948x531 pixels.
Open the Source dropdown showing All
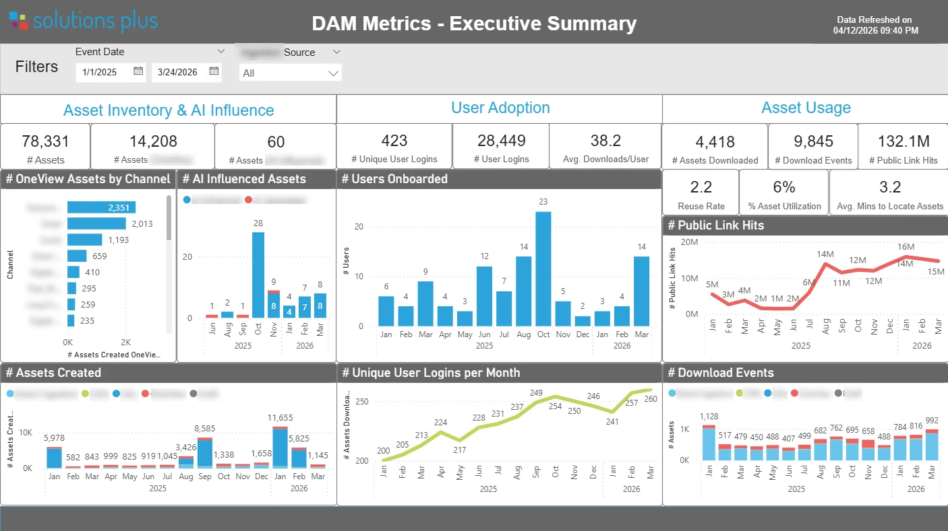[x=291, y=73]
